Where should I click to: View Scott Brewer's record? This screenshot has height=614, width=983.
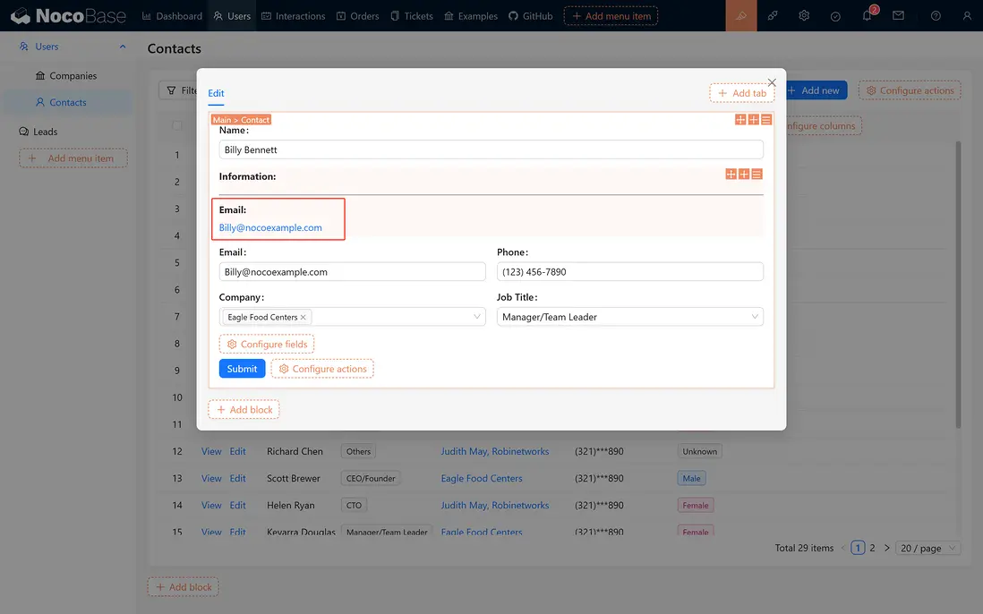211,478
